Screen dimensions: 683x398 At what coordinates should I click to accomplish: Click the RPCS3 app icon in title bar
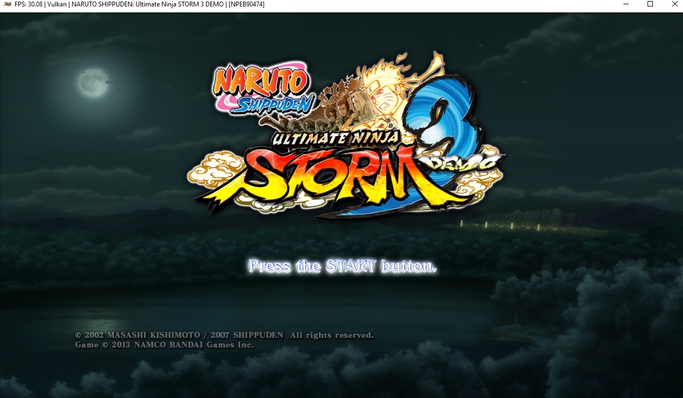tap(7, 4)
